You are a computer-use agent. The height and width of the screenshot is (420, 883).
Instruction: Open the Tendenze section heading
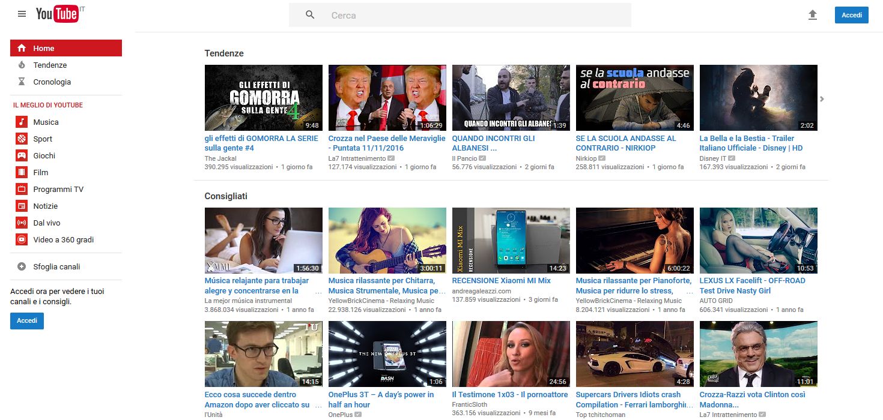(224, 53)
